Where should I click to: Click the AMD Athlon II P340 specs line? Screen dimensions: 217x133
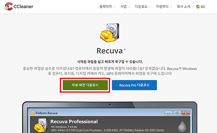107,130
